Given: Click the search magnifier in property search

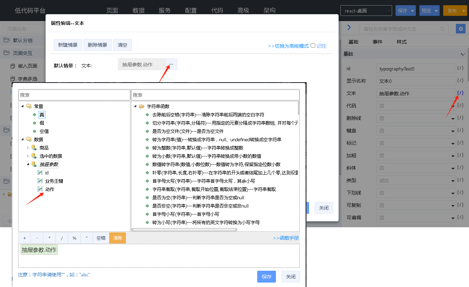Looking at the screenshot, I should (443, 29).
